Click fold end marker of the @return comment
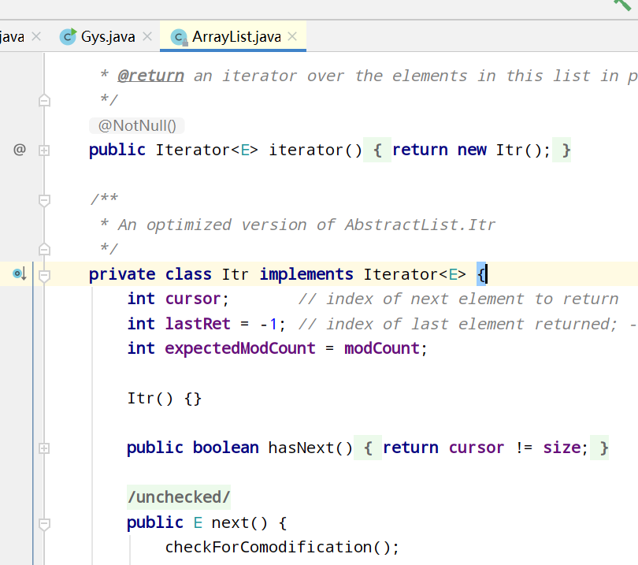638x565 pixels. 44,100
